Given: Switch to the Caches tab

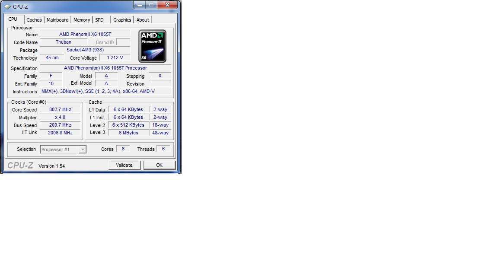Looking at the screenshot, I should pyautogui.click(x=34, y=20).
